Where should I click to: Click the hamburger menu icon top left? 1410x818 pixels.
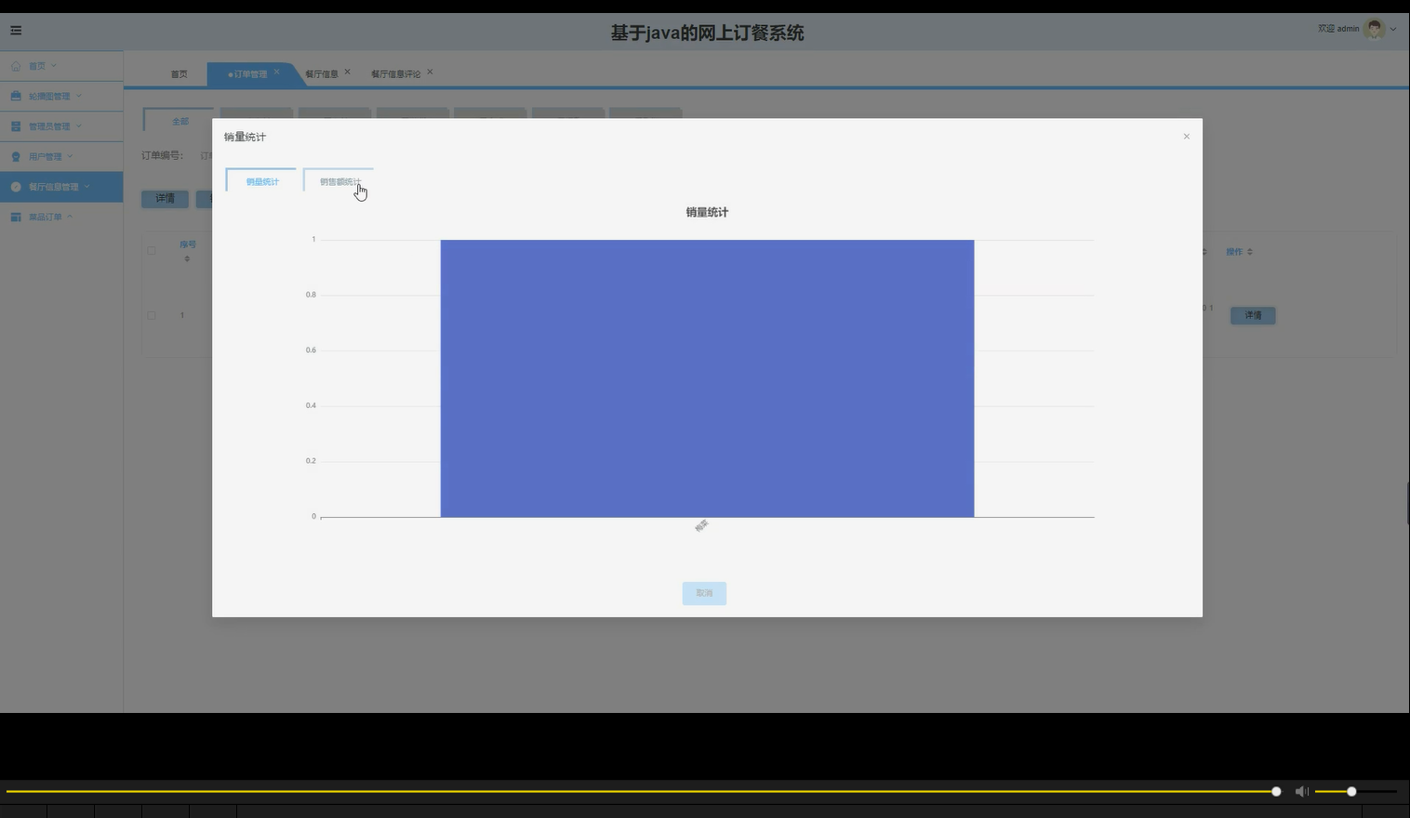tap(15, 30)
